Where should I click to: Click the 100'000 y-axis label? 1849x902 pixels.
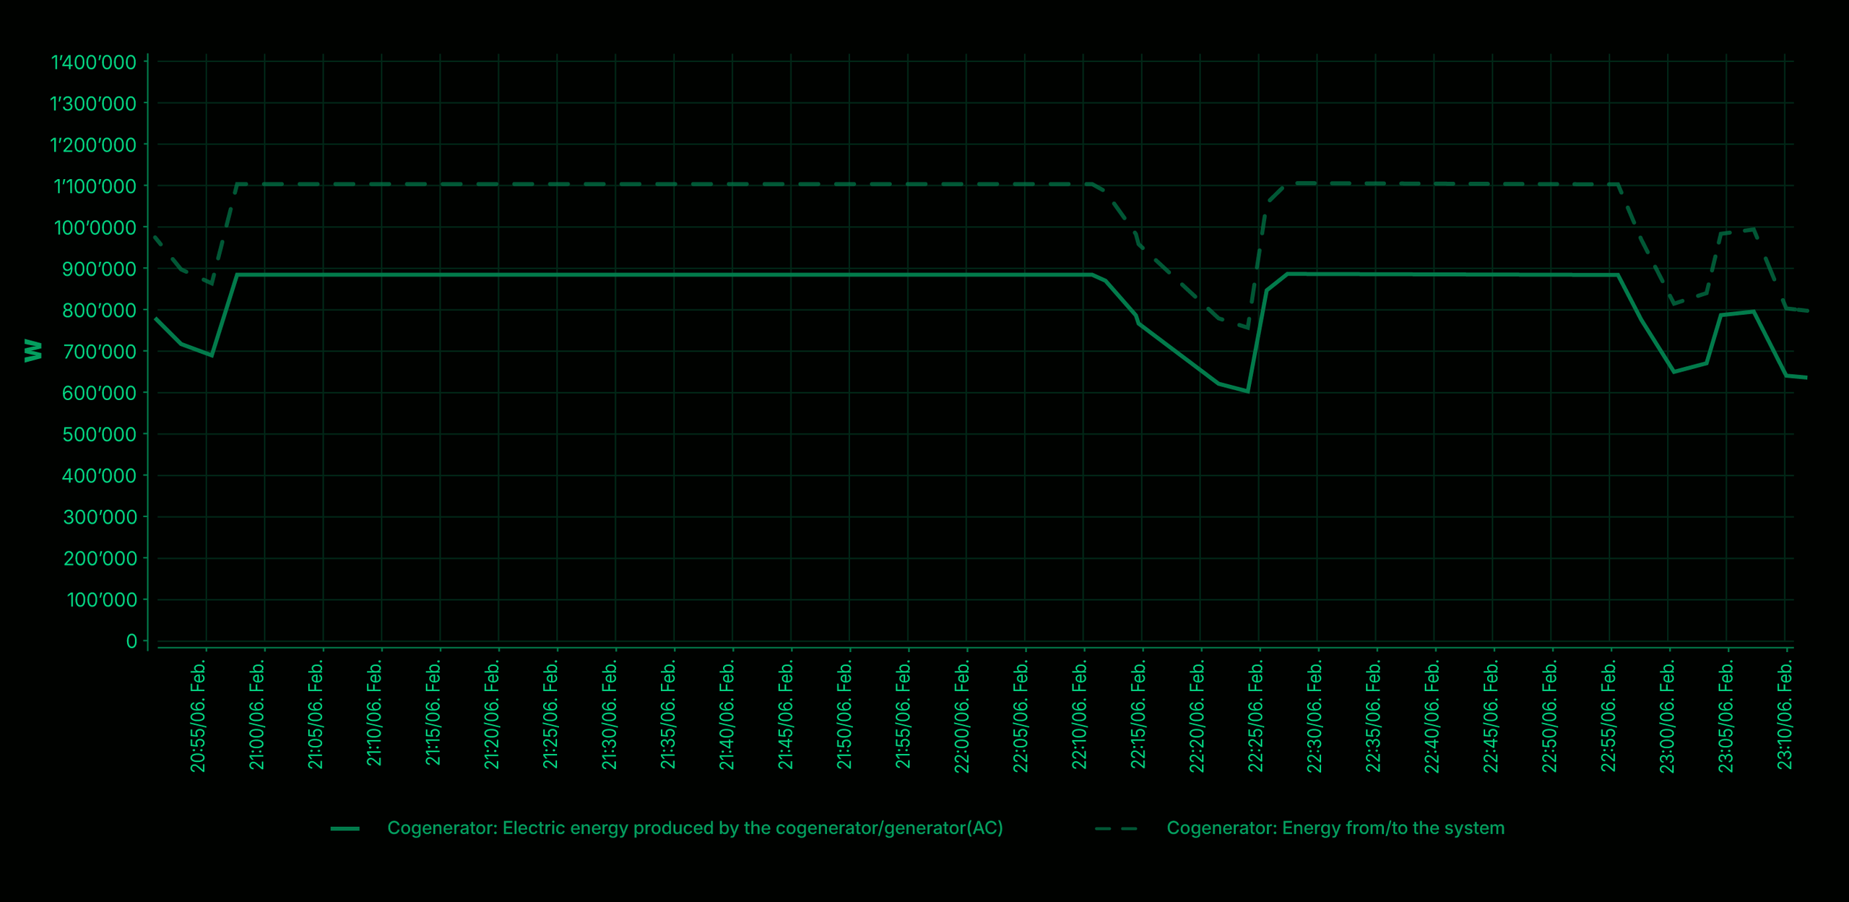click(101, 599)
